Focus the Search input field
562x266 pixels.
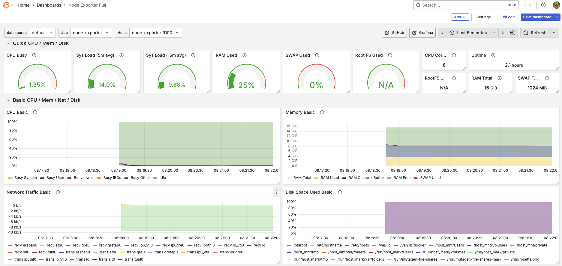466,5
